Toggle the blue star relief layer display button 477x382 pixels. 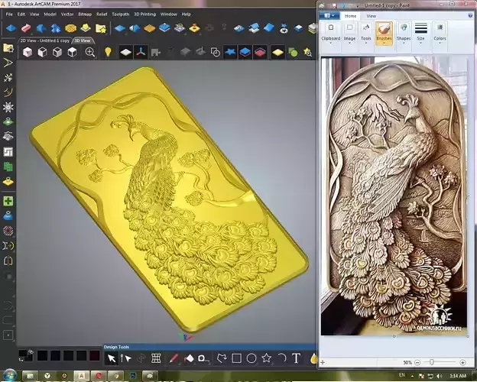(230, 52)
